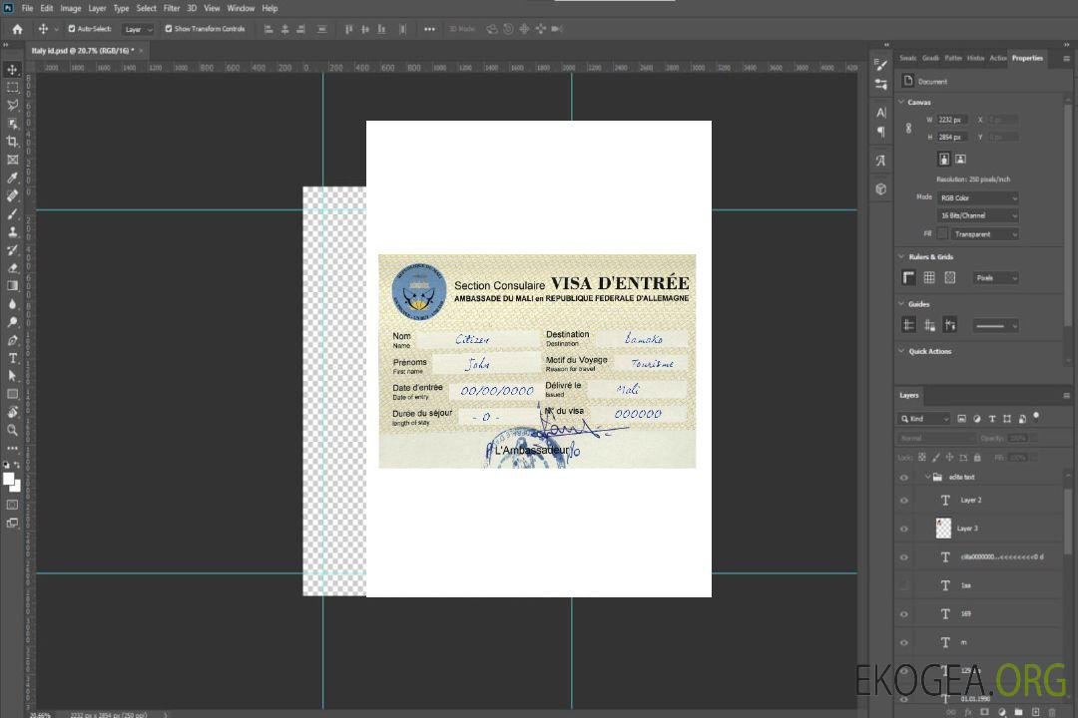This screenshot has height=718, width=1078.
Task: Uncheck Show Transform Controls
Action: click(169, 29)
